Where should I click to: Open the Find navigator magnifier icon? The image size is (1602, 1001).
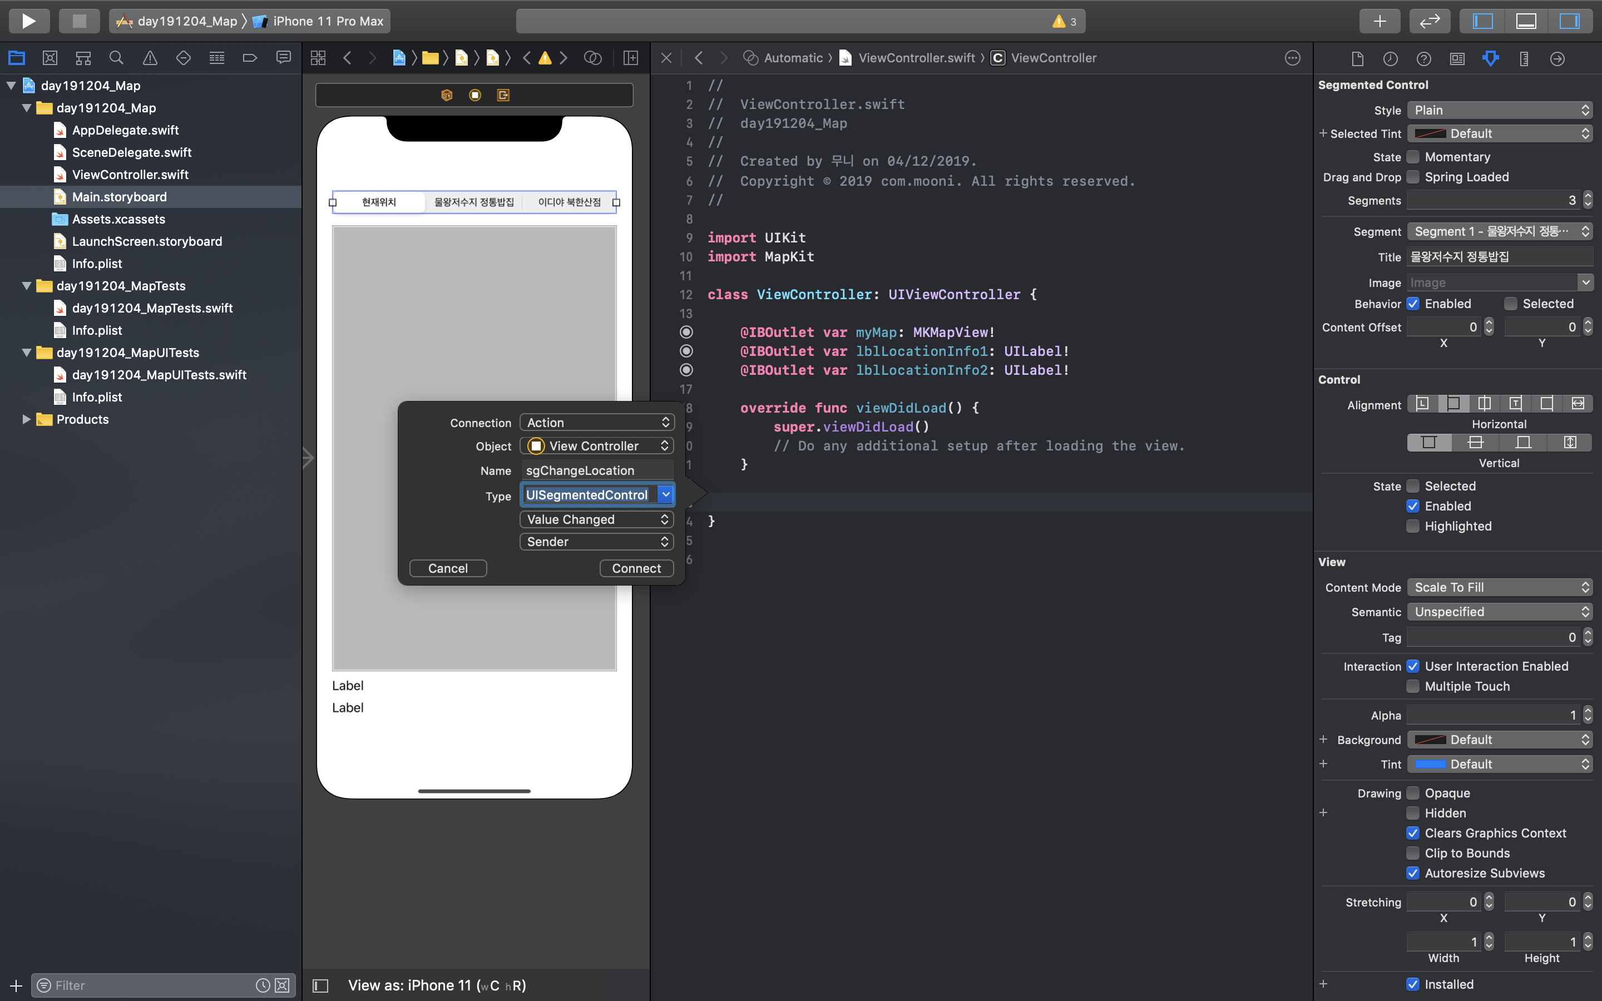(x=116, y=58)
